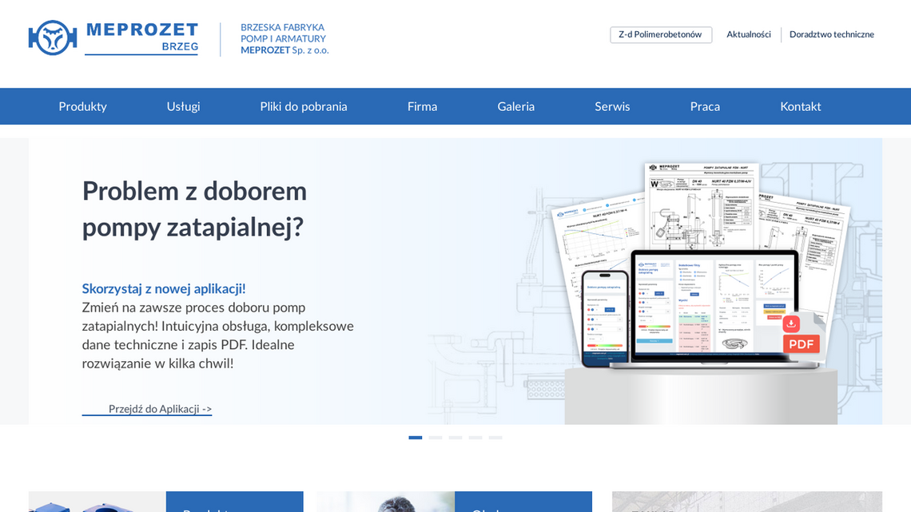The image size is (911, 512).
Task: Open the Z-d Polimerobetonów button
Action: point(660,34)
